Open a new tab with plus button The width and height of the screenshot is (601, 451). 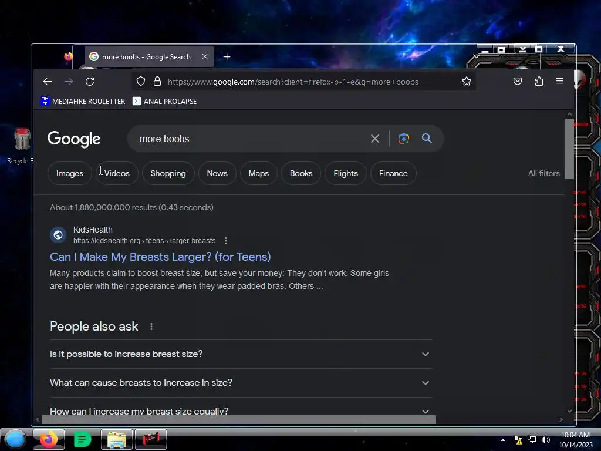coord(227,57)
